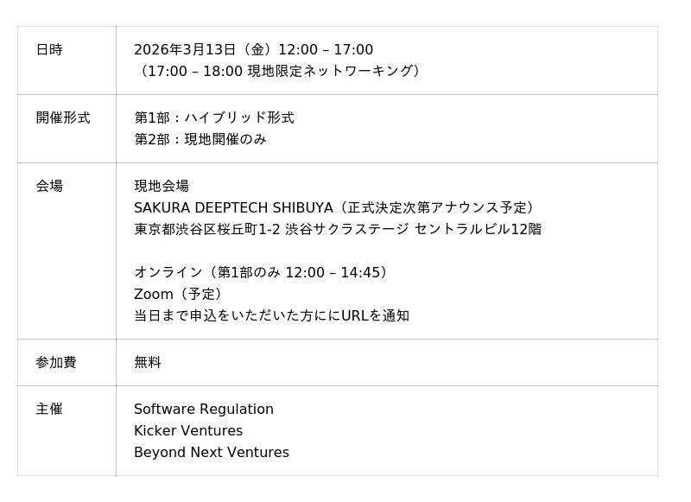Open the Kicker Ventures organizer name
Screen dimensions: 691x502
click(188, 430)
